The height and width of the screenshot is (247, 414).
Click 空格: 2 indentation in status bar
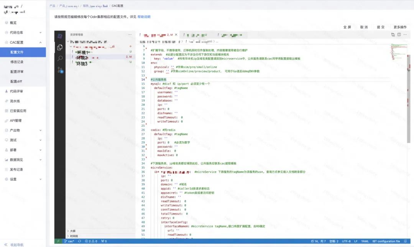(334, 241)
